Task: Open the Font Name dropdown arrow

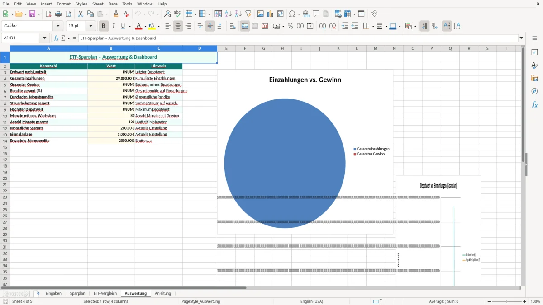Action: 58,26
